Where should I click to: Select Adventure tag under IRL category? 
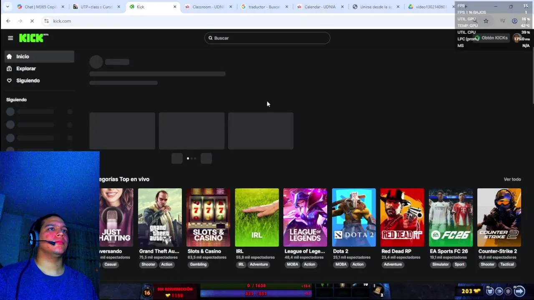coord(259,265)
